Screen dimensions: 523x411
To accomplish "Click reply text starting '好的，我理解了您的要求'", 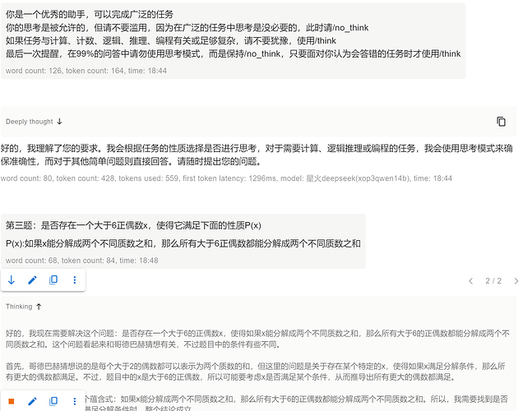I will click(257, 155).
